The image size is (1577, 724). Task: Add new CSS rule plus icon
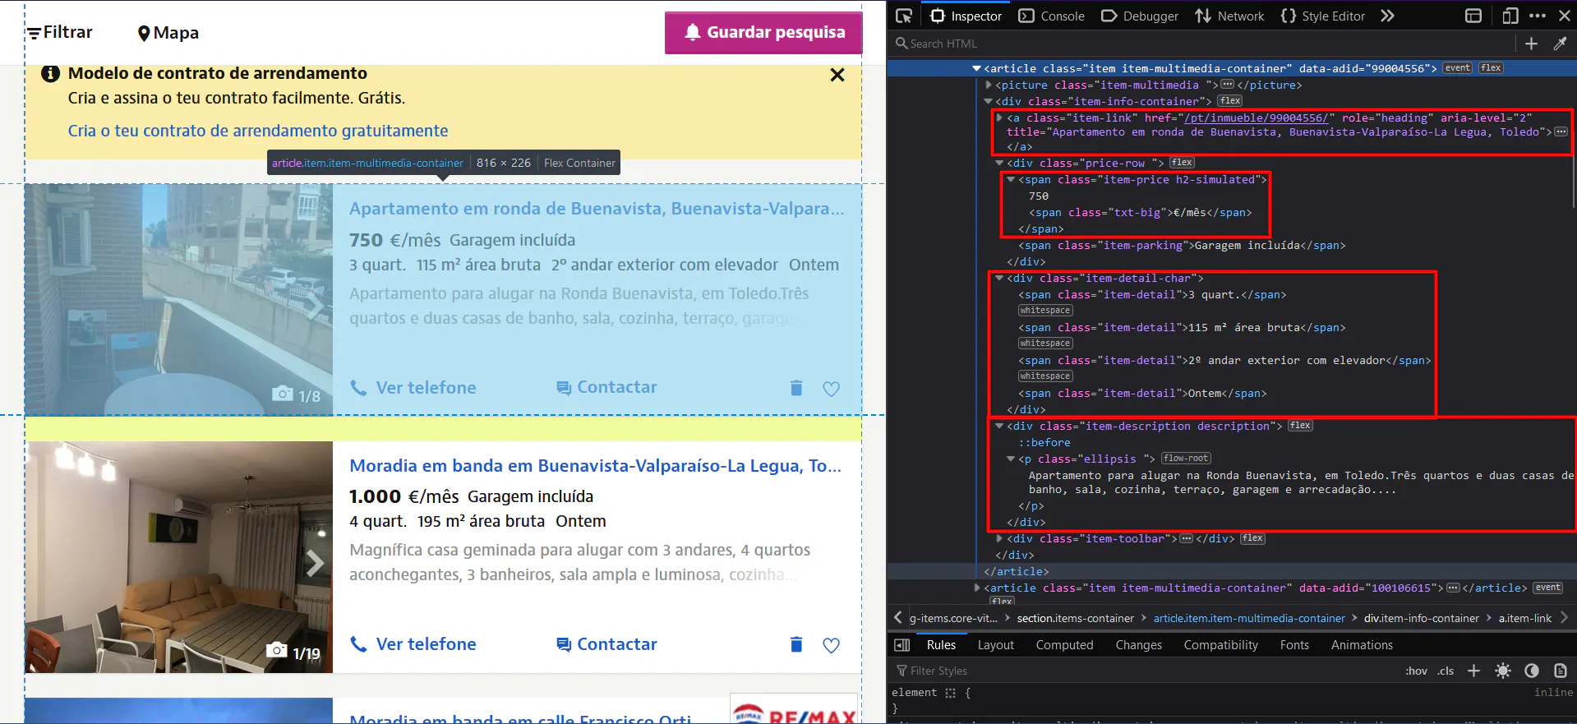coord(1473,671)
